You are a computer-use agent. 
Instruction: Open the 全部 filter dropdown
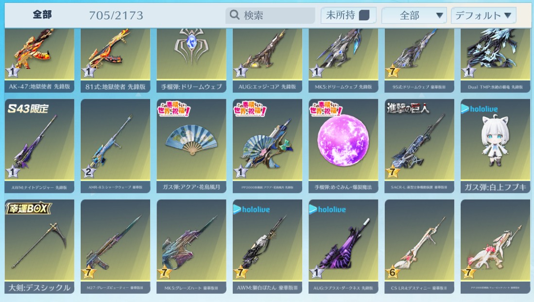coord(414,16)
